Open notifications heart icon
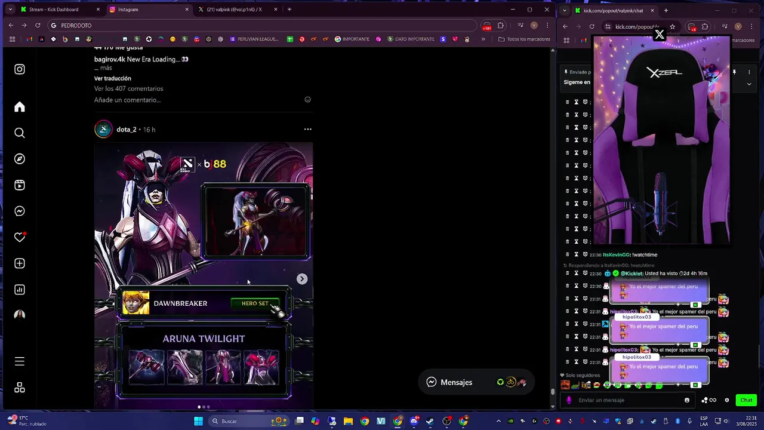764x430 pixels. coord(20,237)
